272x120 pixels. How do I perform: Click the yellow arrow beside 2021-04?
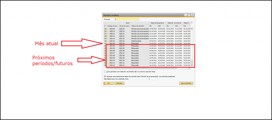pyautogui.click(x=108, y=46)
